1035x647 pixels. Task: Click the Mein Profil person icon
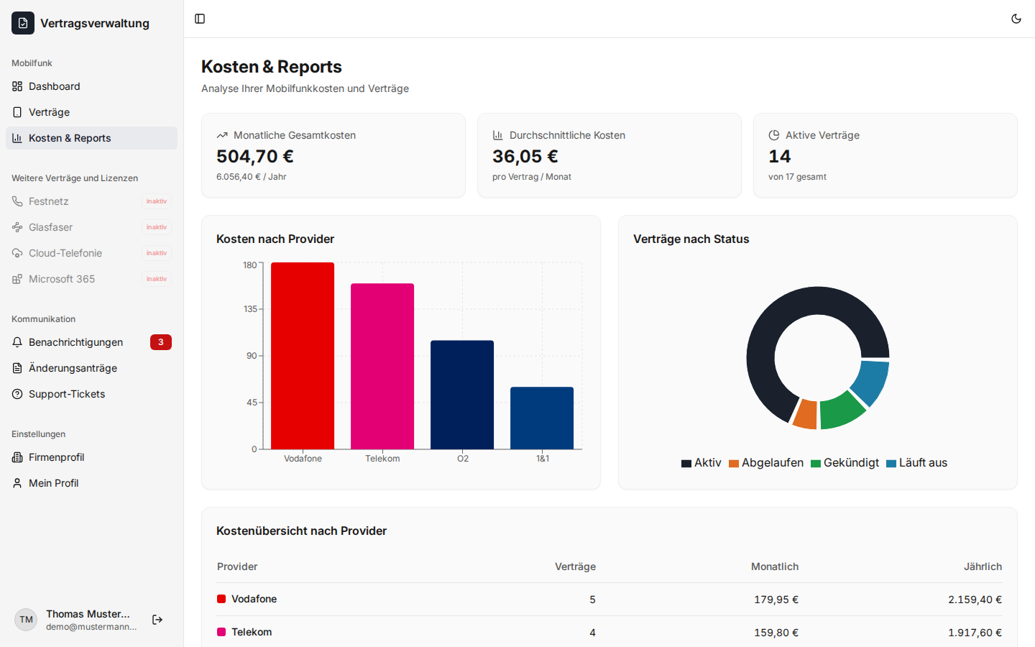pos(17,483)
